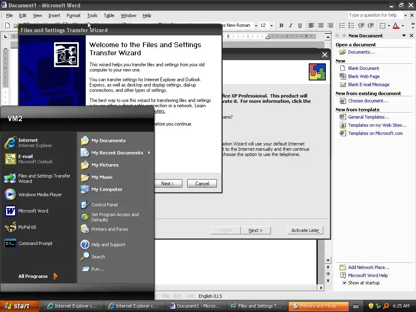
Task: Toggle Underline formatting in Word toolbar
Action: tap(300, 26)
